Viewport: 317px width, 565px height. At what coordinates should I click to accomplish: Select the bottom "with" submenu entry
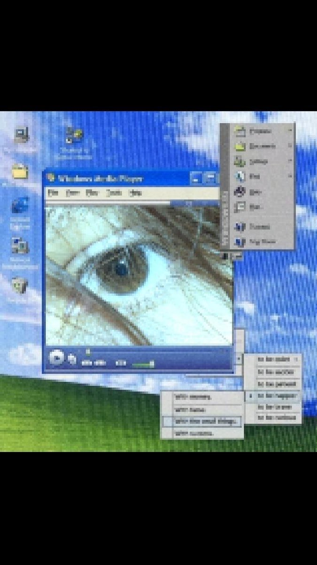pos(202,433)
